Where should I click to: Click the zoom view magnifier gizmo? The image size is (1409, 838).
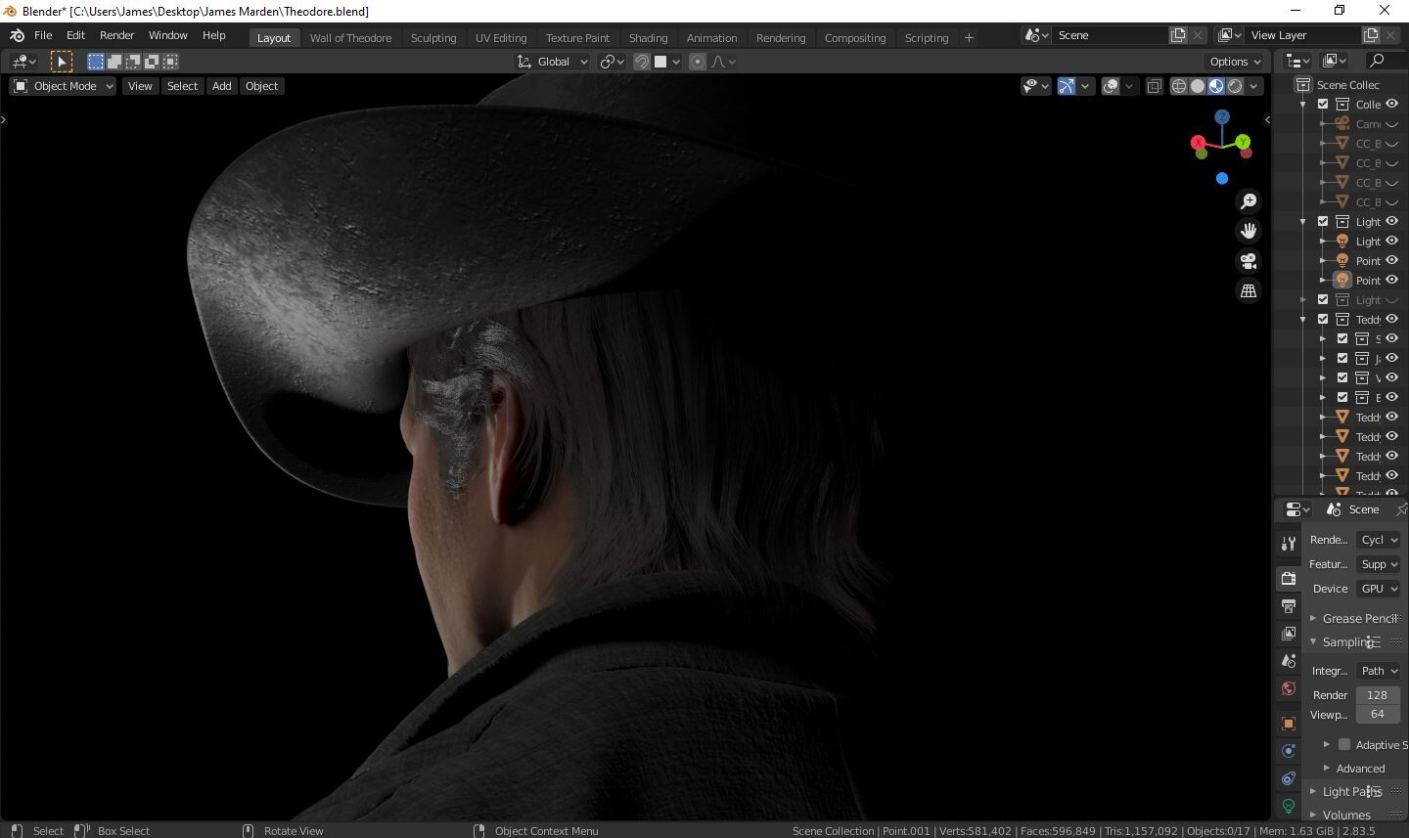(x=1249, y=201)
